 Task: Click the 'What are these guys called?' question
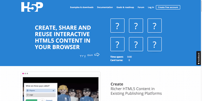point(38,86)
